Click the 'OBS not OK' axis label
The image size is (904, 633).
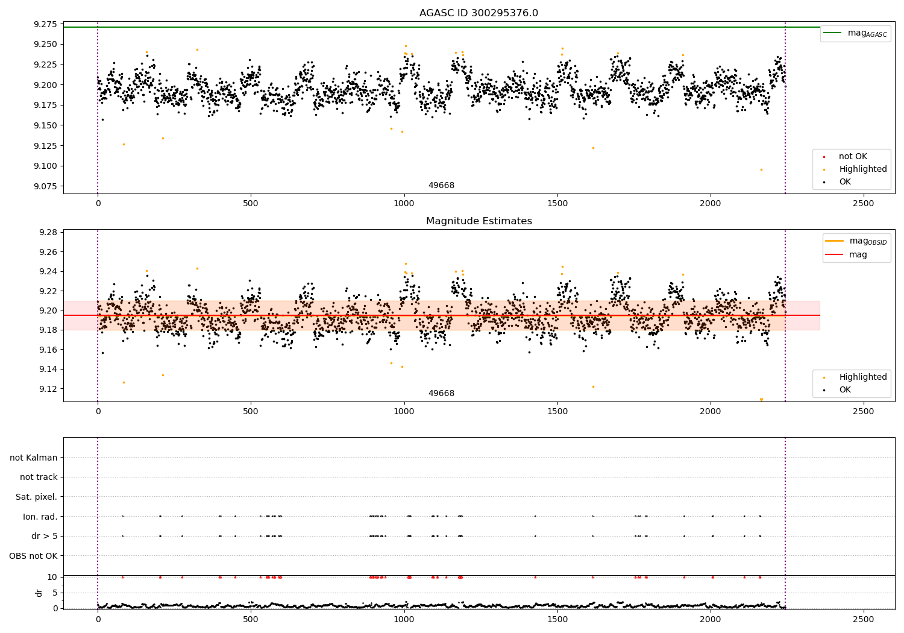tap(33, 556)
